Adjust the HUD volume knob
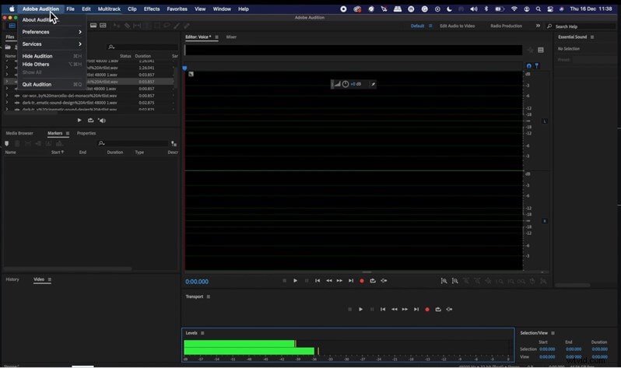The height and width of the screenshot is (368, 621). pyautogui.click(x=346, y=84)
